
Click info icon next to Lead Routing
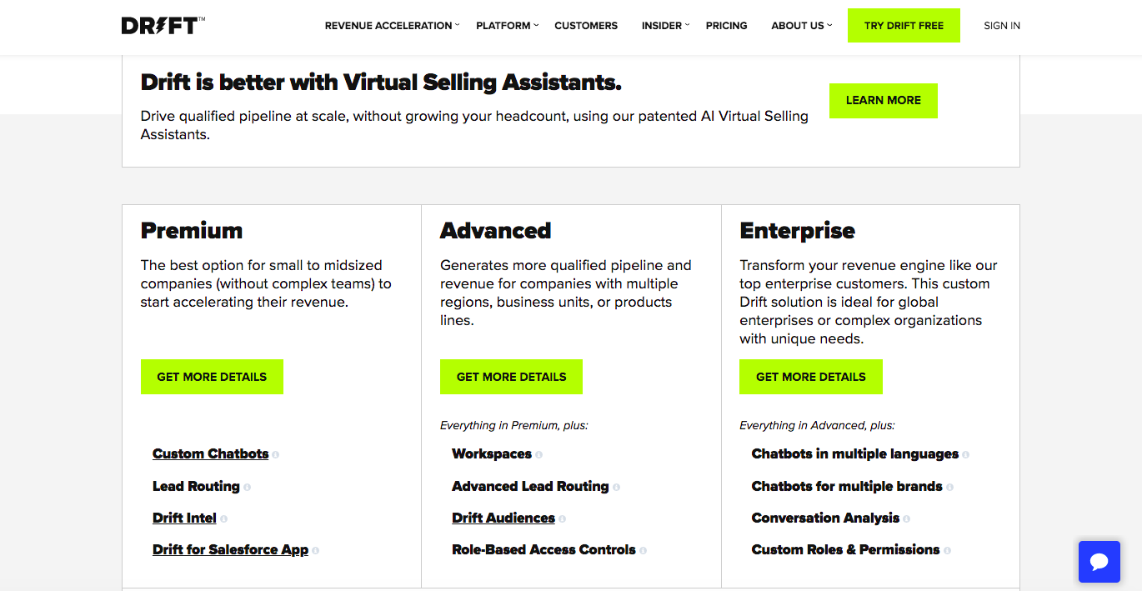pyautogui.click(x=248, y=487)
